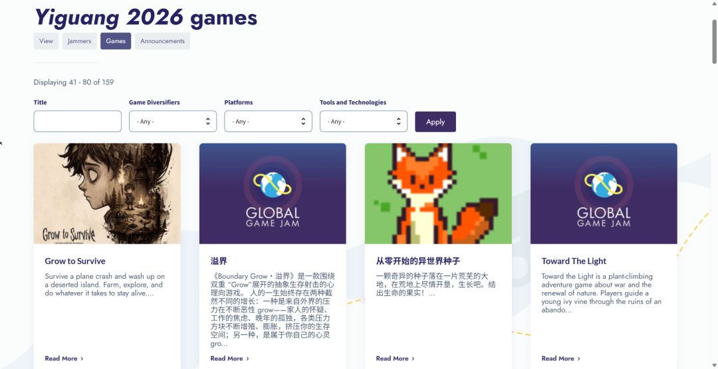Open the pixel fox game thumbnail
This screenshot has width=718, height=369.
[x=438, y=193]
